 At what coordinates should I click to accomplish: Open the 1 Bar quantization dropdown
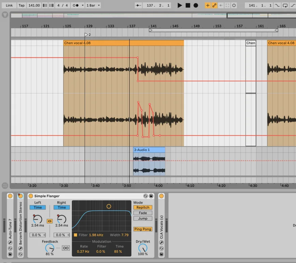tap(93, 5)
